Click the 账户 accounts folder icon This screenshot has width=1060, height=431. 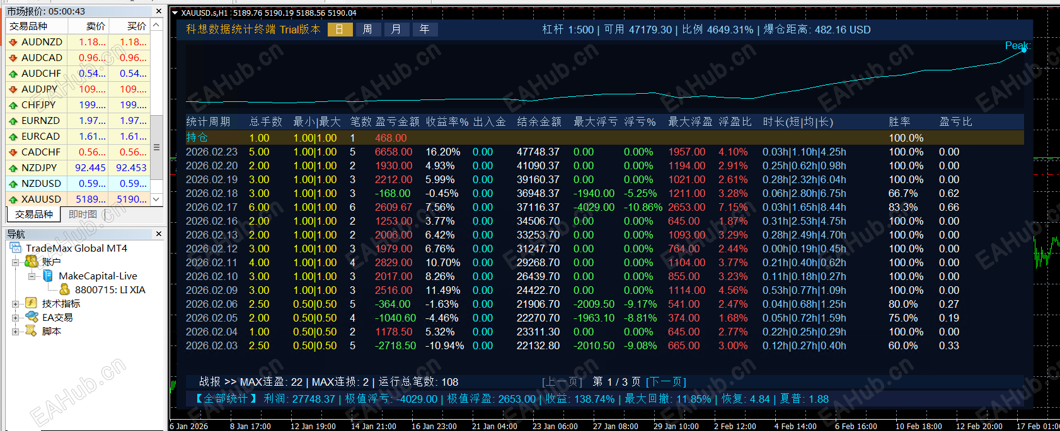[x=32, y=262]
